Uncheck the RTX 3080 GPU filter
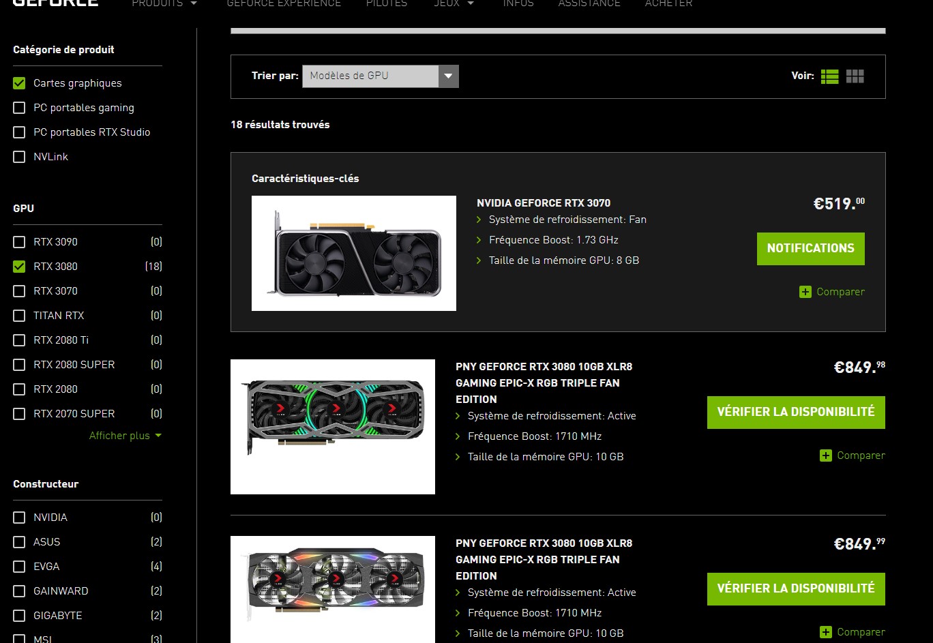This screenshot has height=643, width=933. [19, 267]
